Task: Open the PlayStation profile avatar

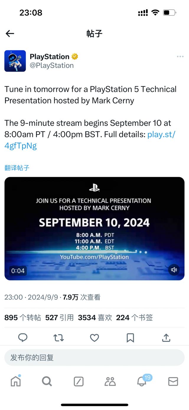Action: 15,61
